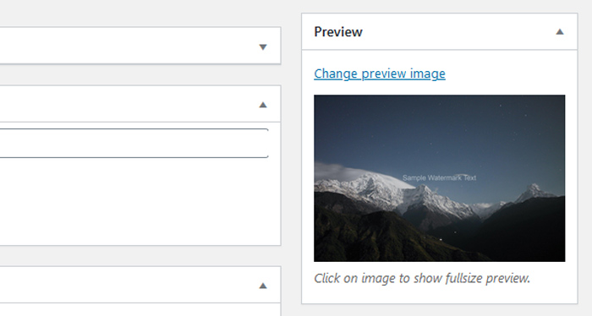Click blank space in the Preview header bar
Screen dimensions: 592x316
458,31
